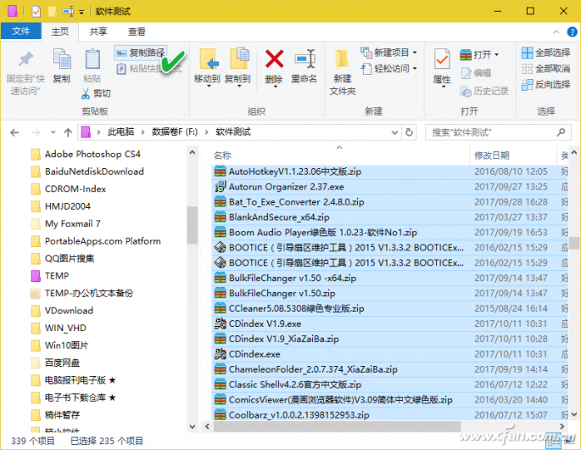
Task: Open the Open (打开) dropdown arrow
Action: click(497, 55)
